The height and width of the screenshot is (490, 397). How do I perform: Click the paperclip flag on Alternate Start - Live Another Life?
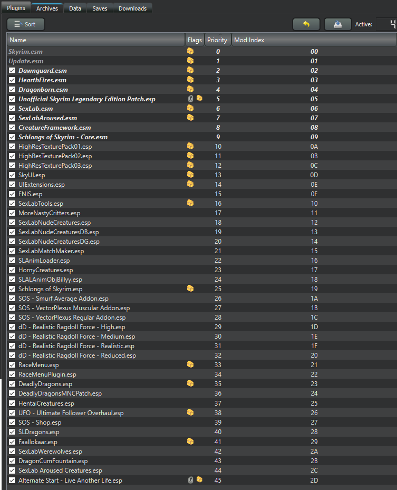[190, 480]
